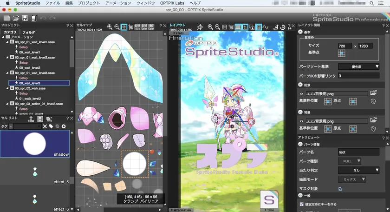Image resolution: width=390 pixels, height=212 pixels.
Task: Select the 00_wait_level2 animation item
Action: click(x=29, y=67)
